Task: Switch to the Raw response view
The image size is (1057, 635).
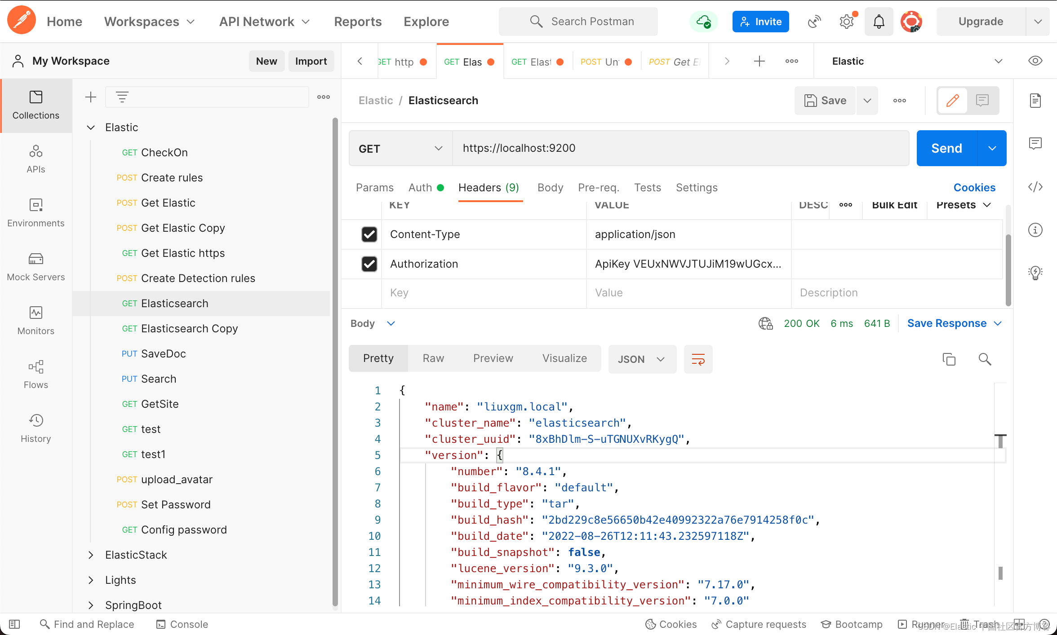Action: coord(433,358)
